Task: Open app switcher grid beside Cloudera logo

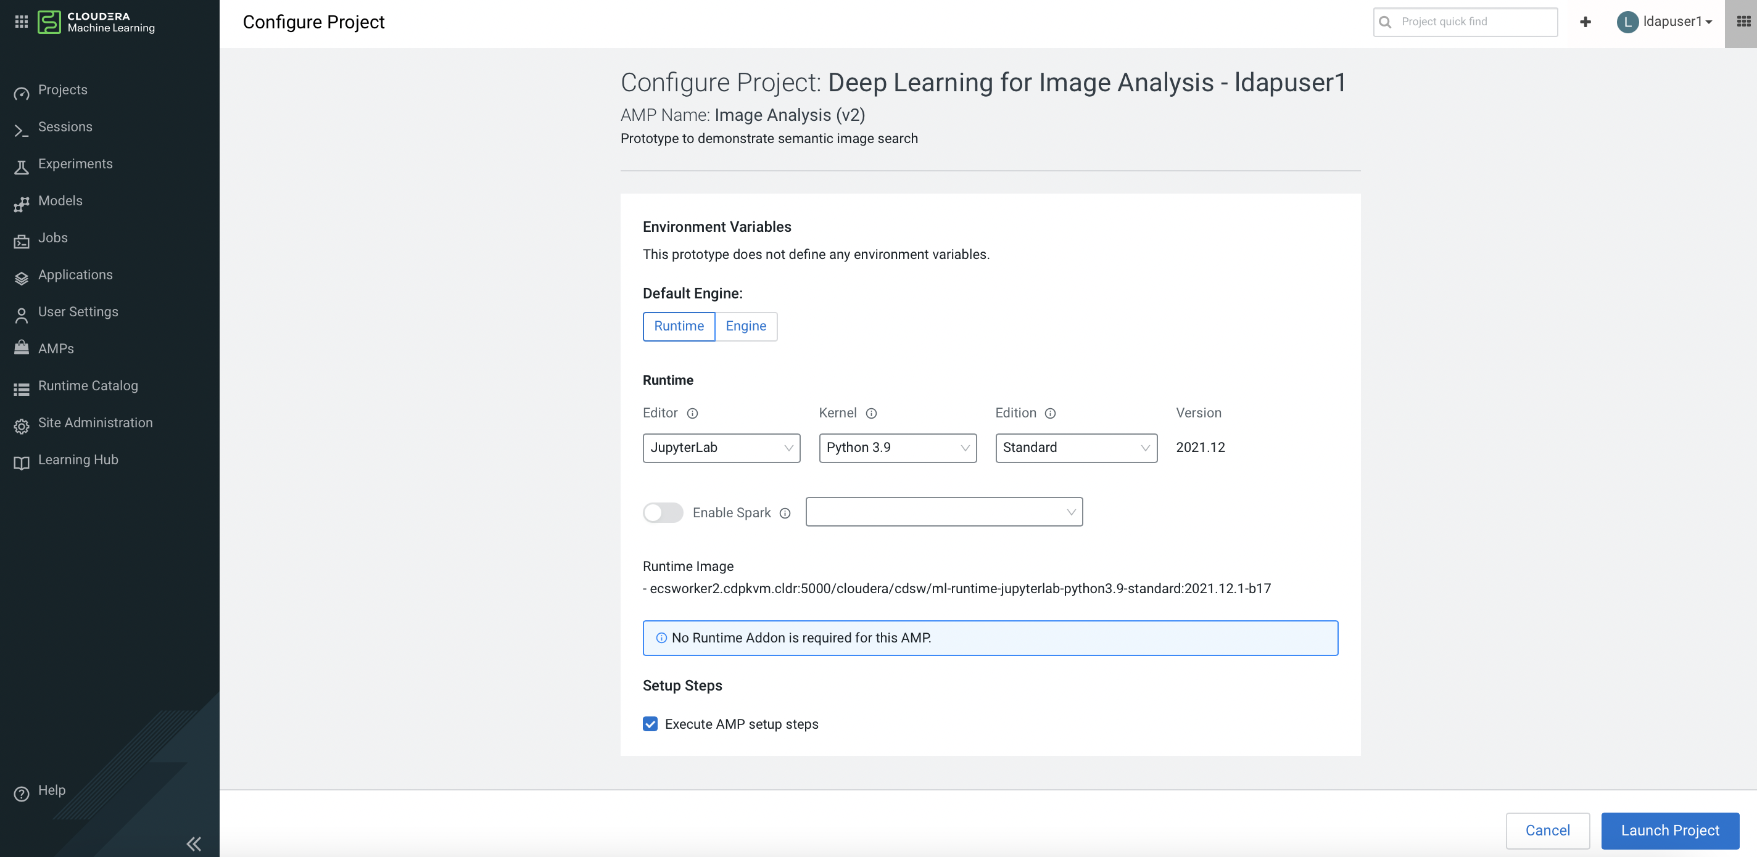Action: tap(21, 22)
